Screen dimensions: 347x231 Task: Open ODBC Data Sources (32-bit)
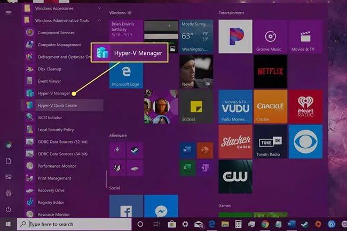click(x=62, y=142)
